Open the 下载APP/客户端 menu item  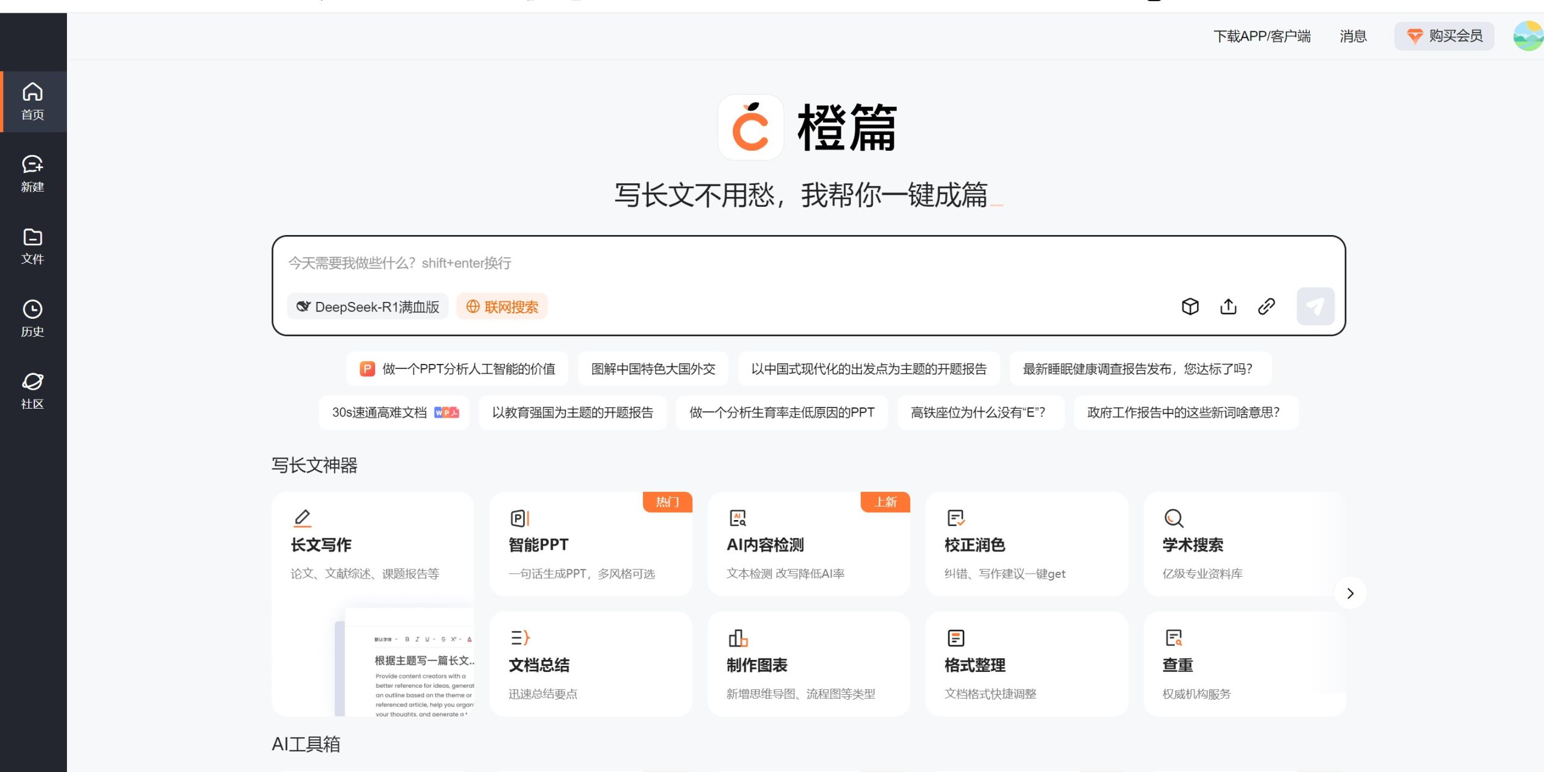click(x=1261, y=36)
